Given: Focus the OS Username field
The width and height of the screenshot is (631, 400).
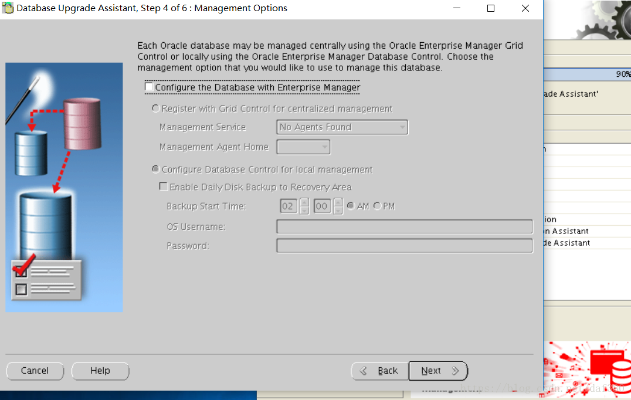Looking at the screenshot, I should [405, 226].
